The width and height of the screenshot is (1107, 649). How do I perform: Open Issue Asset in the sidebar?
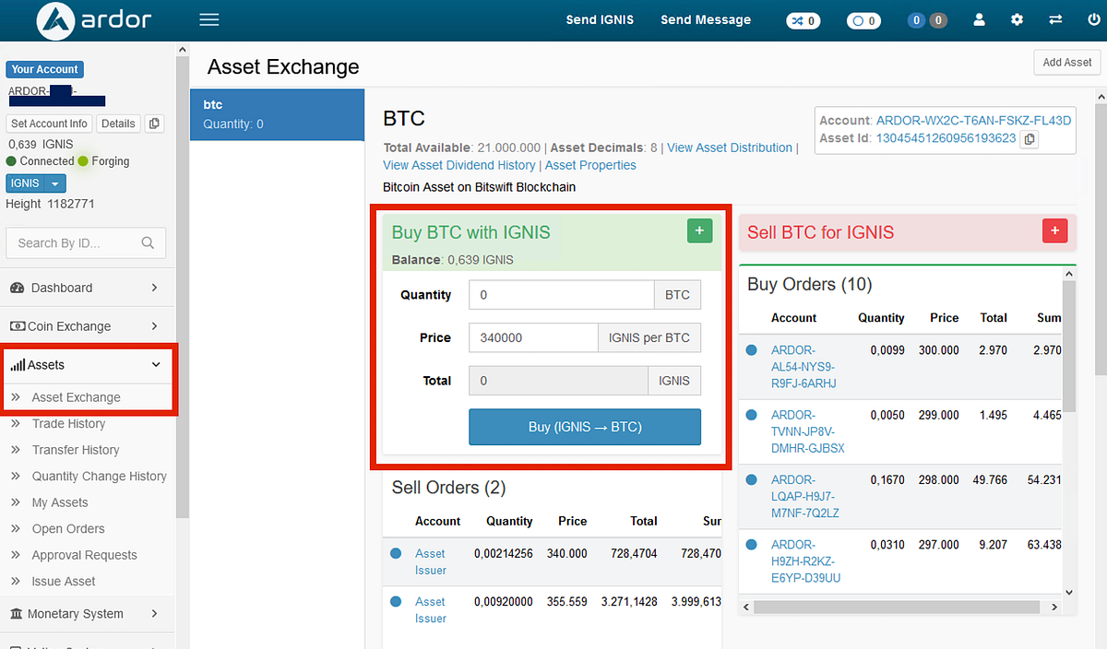pos(64,582)
